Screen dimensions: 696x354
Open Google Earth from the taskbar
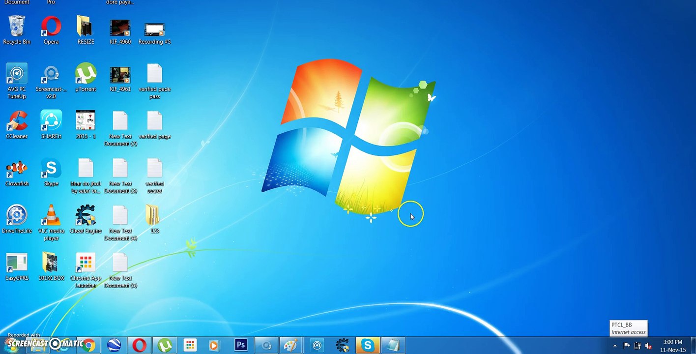click(114, 346)
